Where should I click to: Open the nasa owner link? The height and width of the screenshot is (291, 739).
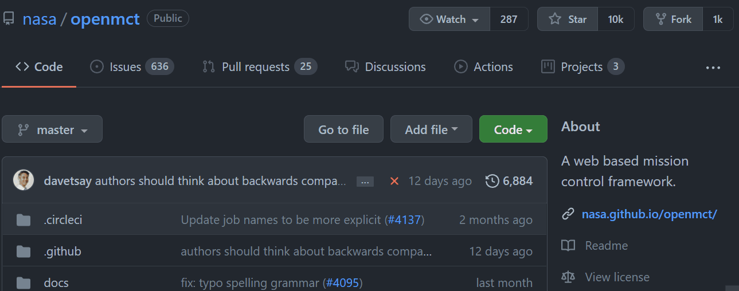40,19
